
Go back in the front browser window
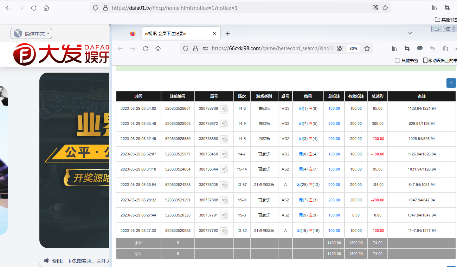pyautogui.click(x=120, y=49)
